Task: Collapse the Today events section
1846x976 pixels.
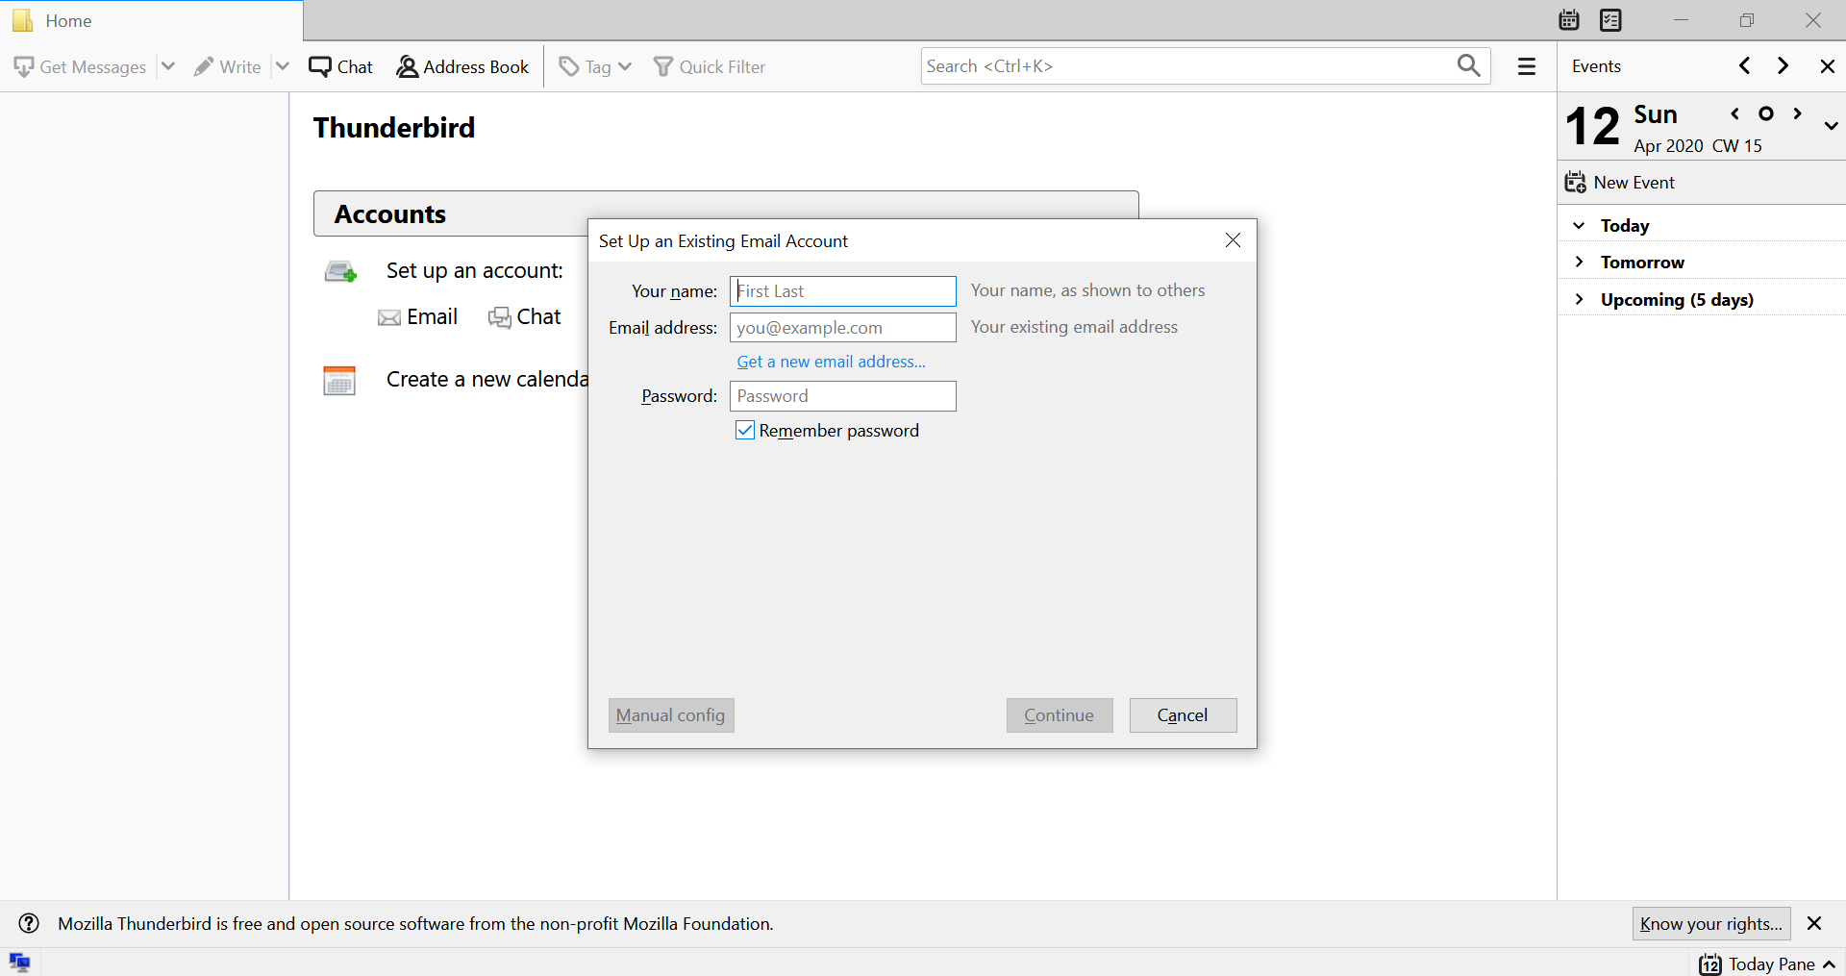Action: tap(1579, 225)
